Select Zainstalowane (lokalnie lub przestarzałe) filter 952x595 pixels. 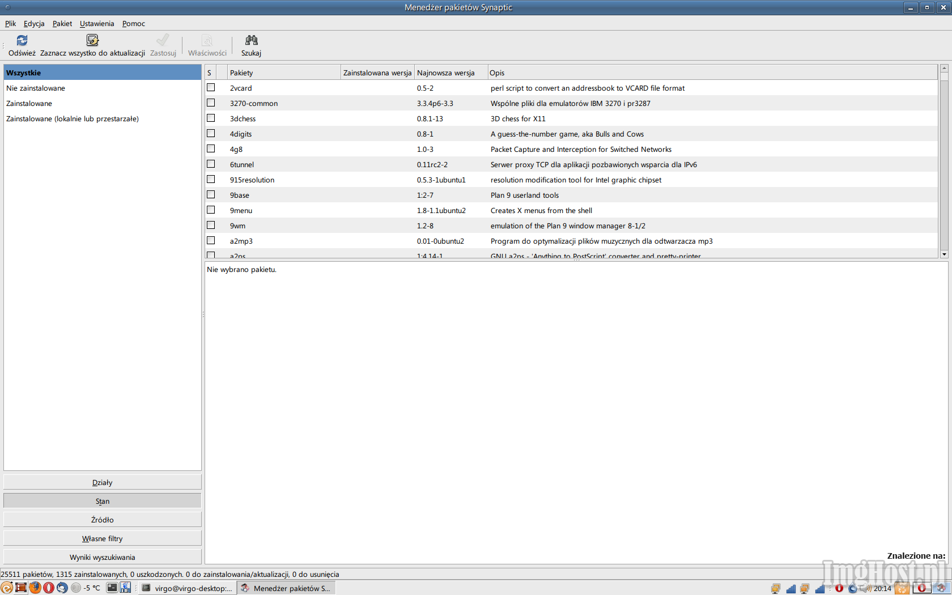point(103,118)
